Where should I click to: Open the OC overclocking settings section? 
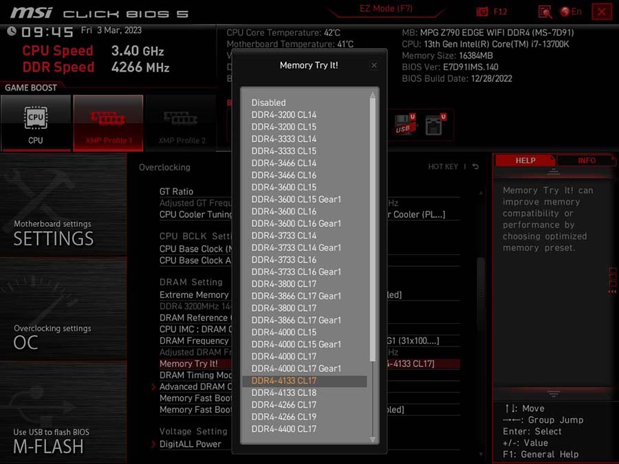63,309
